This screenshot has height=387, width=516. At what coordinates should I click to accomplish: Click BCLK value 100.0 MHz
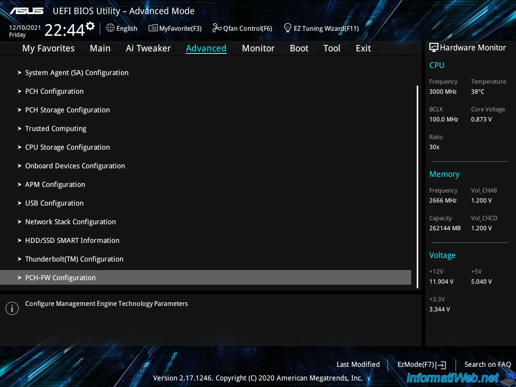coord(443,119)
